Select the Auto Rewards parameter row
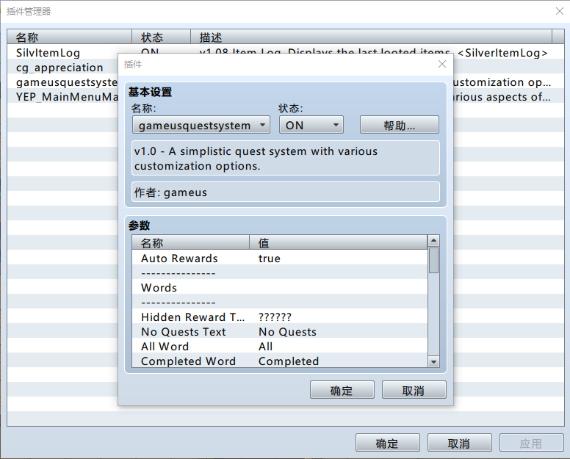 tap(280, 258)
